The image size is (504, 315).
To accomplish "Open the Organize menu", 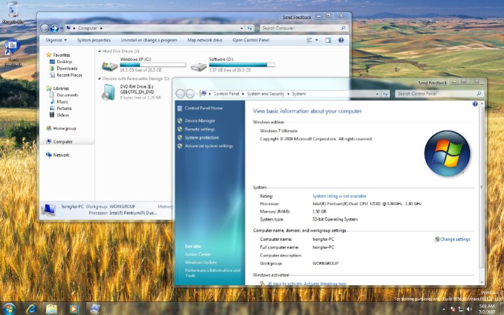I will click(x=56, y=40).
